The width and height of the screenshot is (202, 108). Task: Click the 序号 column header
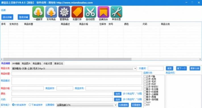[4, 24]
